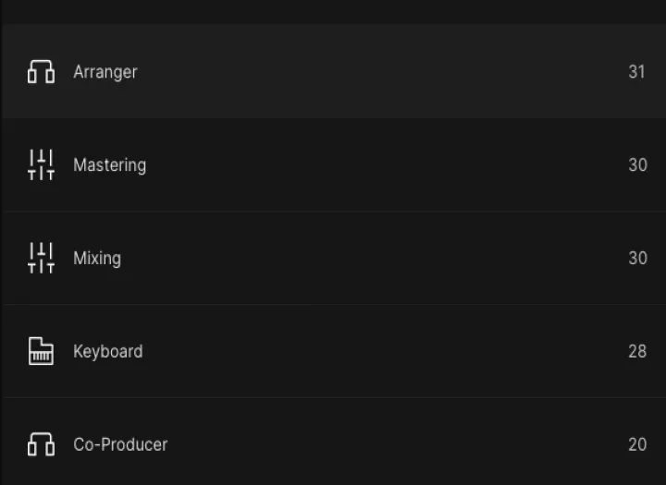Screen dimensions: 666x485
Task: Click the Keyboard count of 28
Action: 637,351
